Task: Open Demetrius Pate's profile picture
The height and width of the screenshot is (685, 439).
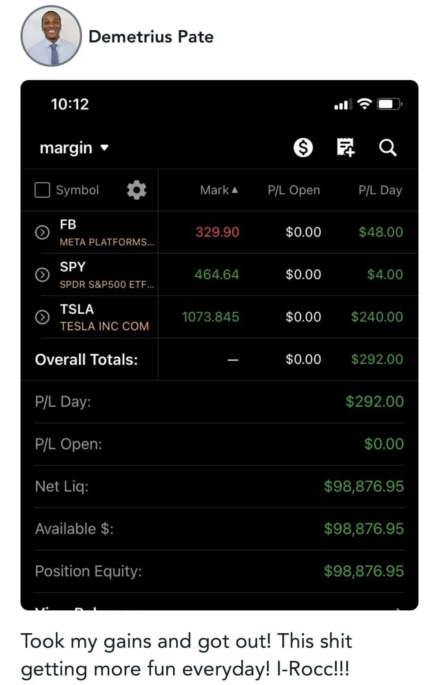Action: tap(51, 36)
